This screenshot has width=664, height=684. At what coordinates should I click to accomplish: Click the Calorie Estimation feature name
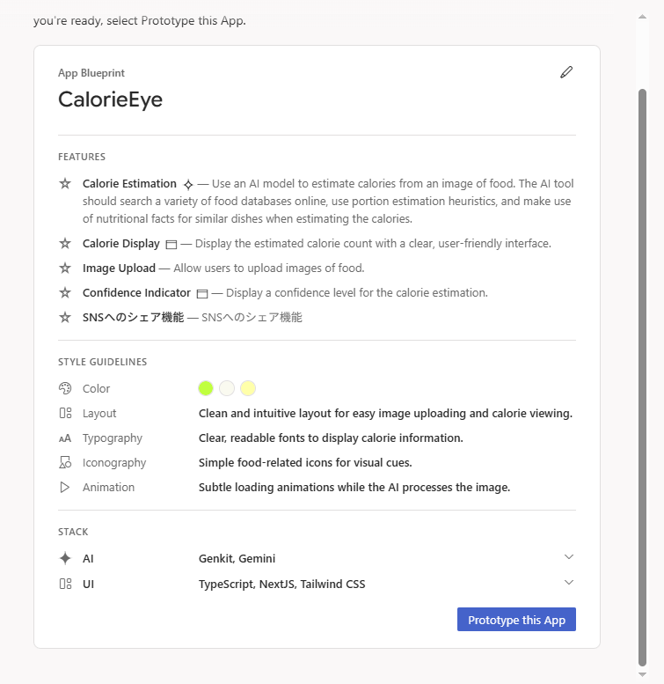[x=129, y=184]
